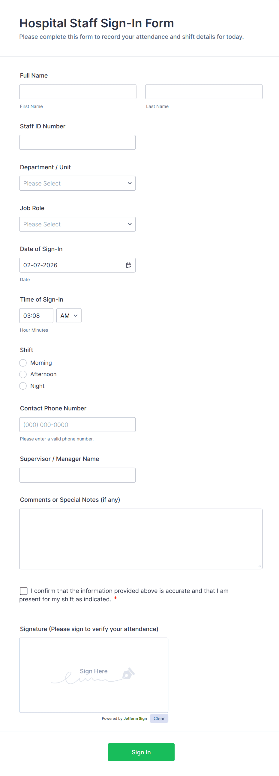Open the calendar date picker icon
This screenshot has height=776, width=279.
coord(128,265)
